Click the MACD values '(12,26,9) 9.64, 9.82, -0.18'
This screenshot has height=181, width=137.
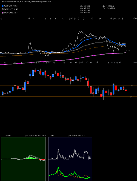[36, 135]
